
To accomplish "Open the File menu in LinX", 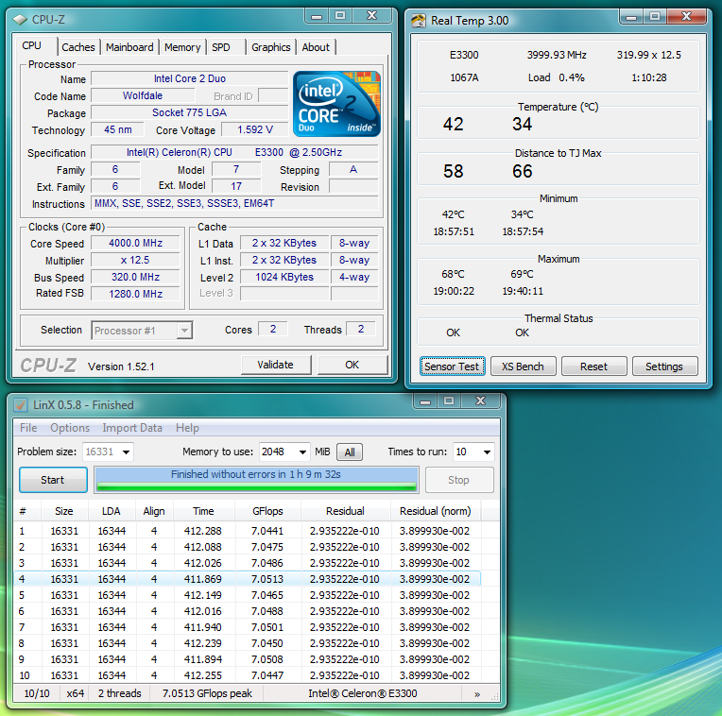I will [x=28, y=428].
